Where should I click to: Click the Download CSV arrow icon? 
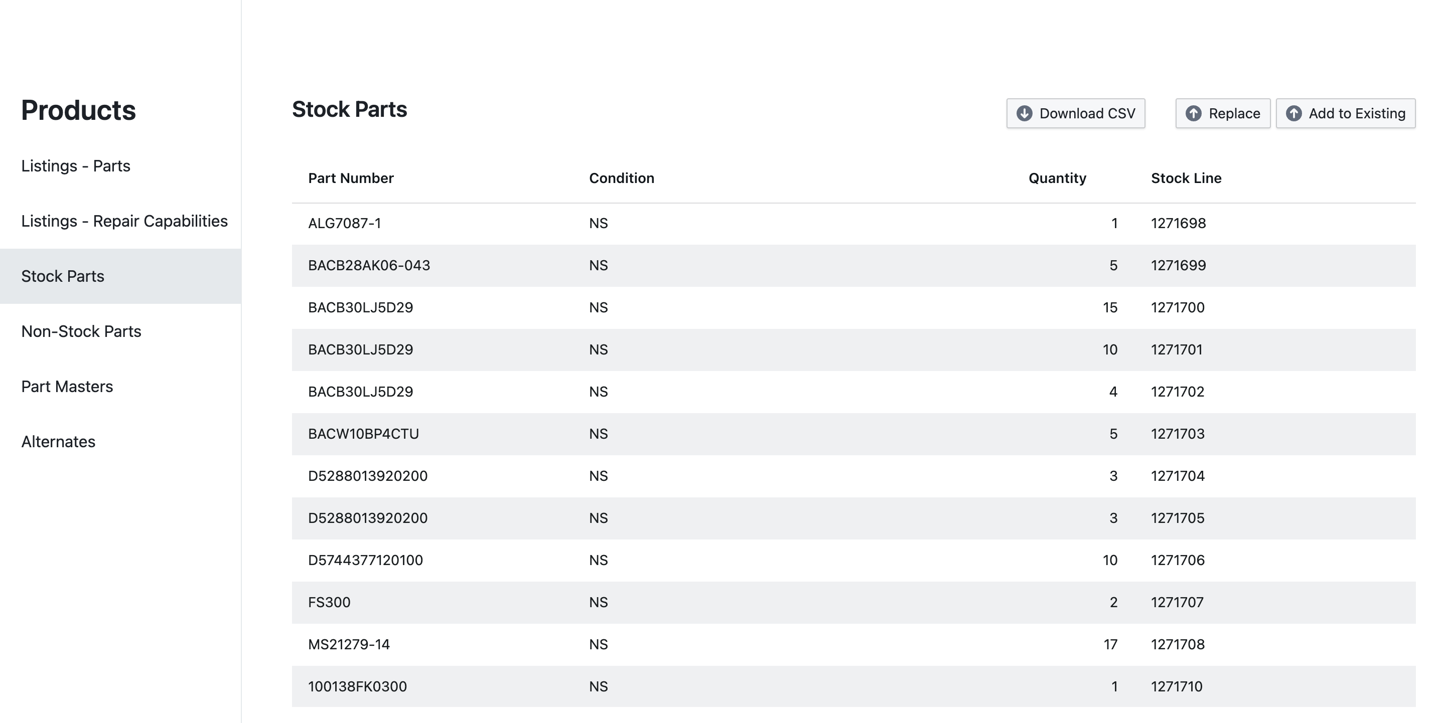[1024, 113]
